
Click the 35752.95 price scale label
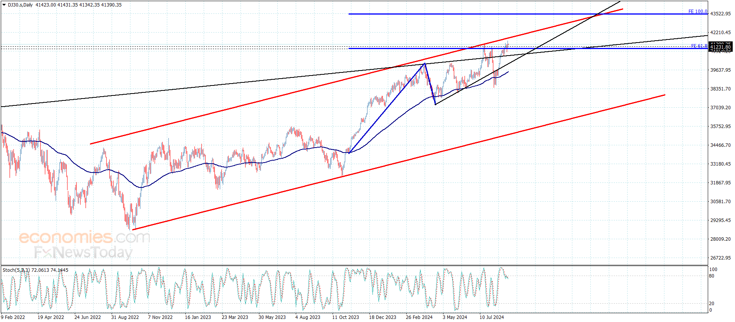tap(720, 127)
